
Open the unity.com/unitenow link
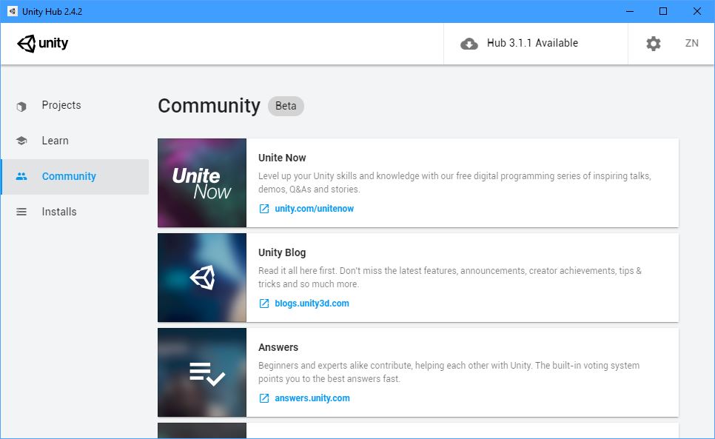pyautogui.click(x=314, y=209)
